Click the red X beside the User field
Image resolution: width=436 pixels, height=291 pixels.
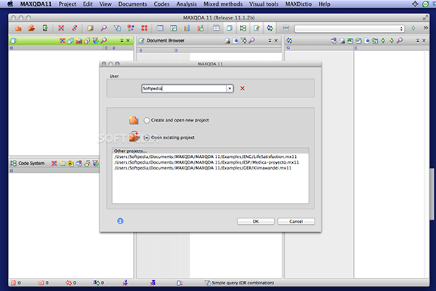tap(243, 88)
